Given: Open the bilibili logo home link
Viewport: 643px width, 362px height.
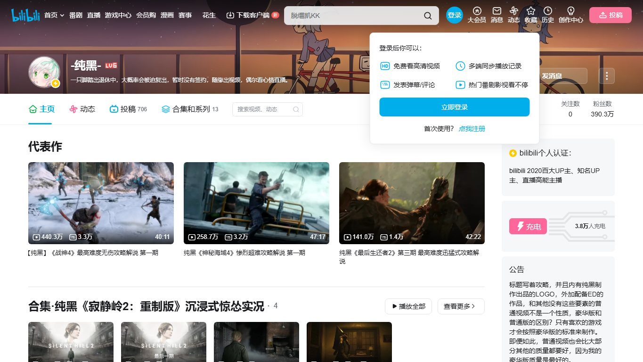Looking at the screenshot, I should [x=25, y=15].
